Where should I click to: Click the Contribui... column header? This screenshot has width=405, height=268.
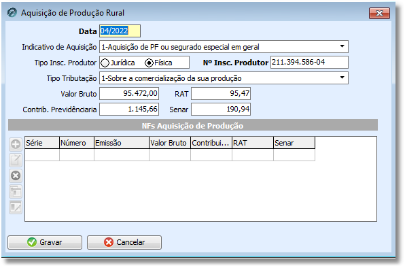[211, 143]
